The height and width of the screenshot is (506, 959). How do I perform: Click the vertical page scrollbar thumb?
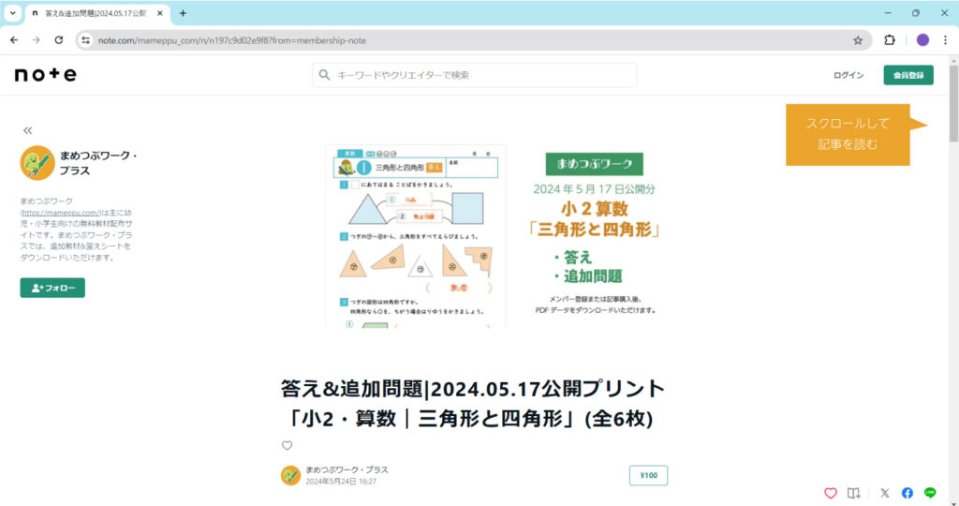click(x=953, y=104)
